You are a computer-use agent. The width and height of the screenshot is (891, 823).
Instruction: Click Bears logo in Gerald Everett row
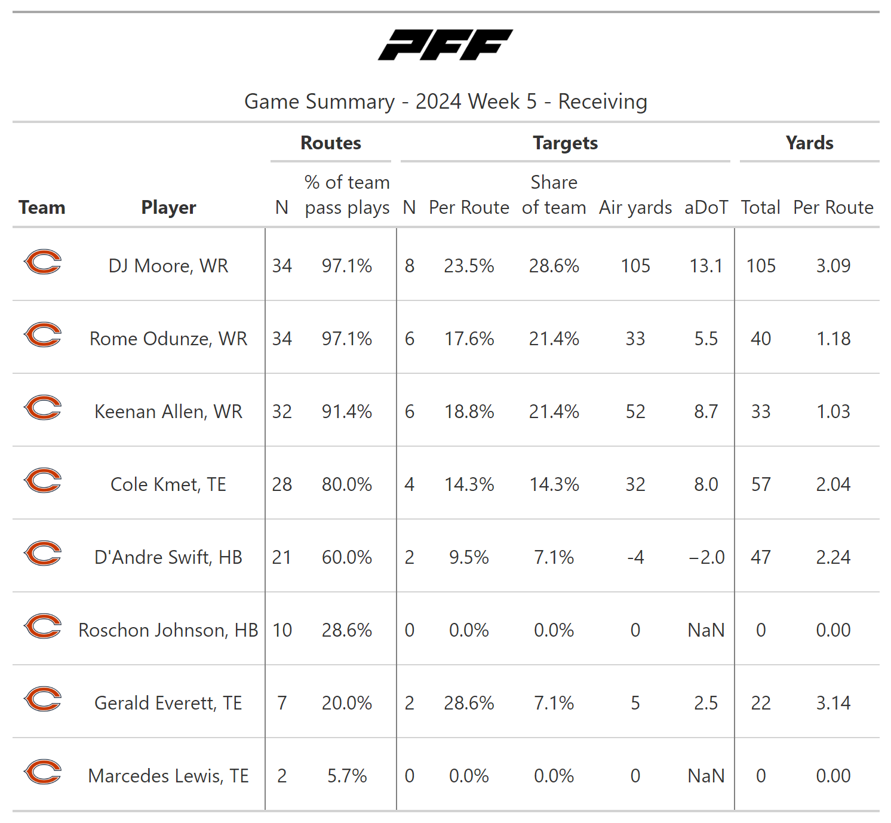(42, 699)
